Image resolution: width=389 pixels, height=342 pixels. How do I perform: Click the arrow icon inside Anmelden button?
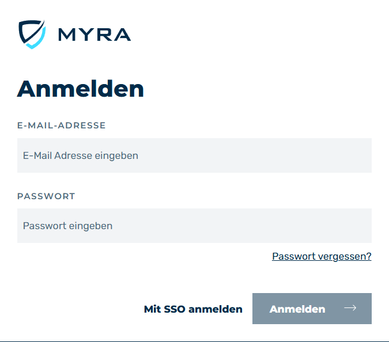[x=350, y=308]
